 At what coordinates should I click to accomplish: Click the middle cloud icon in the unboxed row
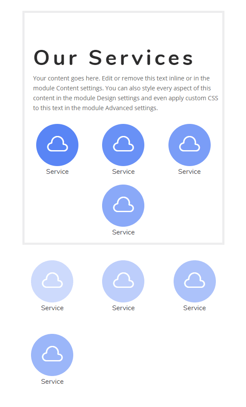(x=123, y=281)
